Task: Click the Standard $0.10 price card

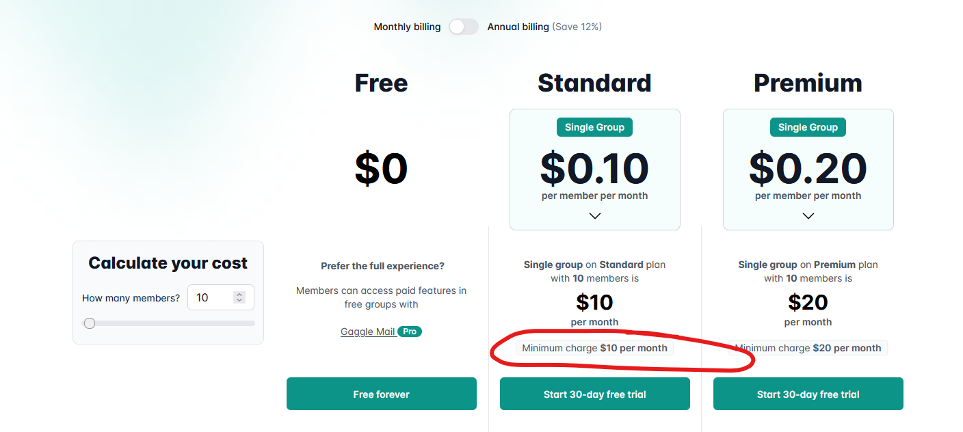Action: pos(594,170)
